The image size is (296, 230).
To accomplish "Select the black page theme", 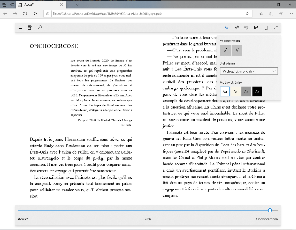I will [257, 91].
